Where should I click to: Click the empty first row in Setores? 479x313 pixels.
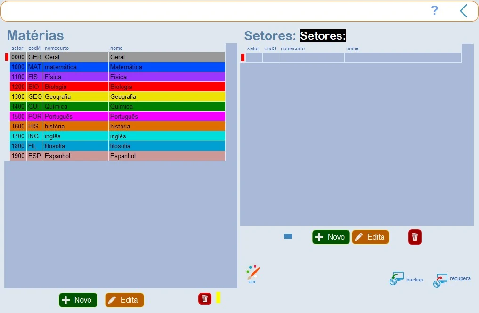pos(353,57)
